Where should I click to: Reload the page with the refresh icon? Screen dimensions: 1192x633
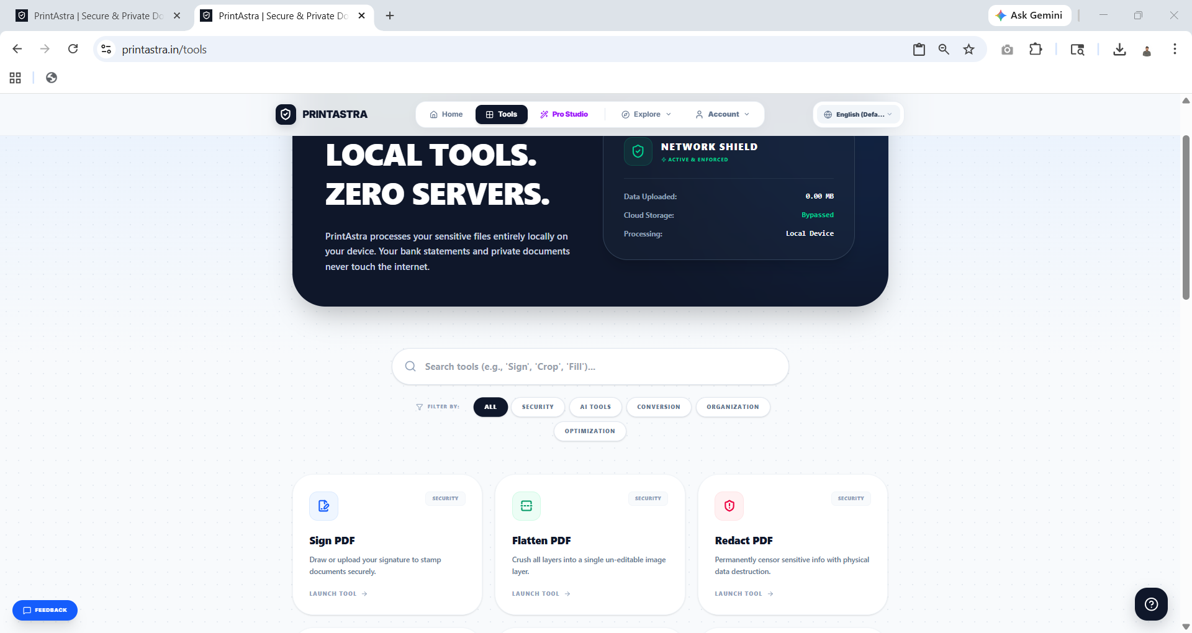click(73, 49)
